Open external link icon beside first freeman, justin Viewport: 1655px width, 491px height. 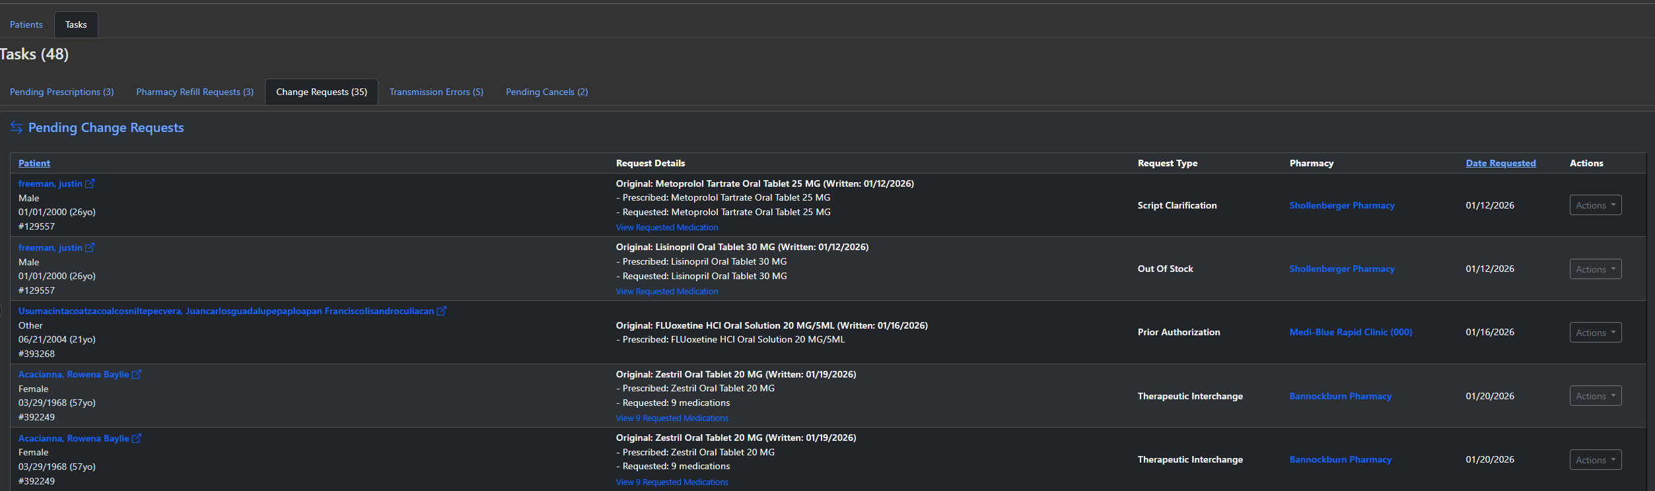90,184
